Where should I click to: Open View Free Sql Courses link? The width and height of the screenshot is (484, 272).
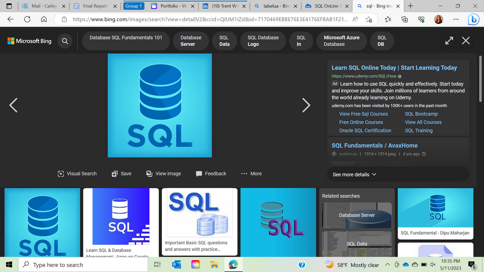pos(363,114)
